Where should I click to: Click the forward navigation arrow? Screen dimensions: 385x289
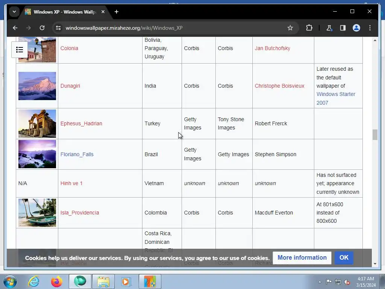click(x=29, y=28)
